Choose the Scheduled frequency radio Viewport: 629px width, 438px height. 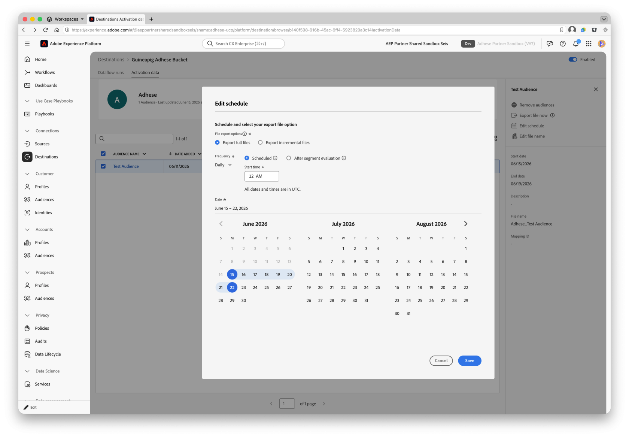pos(247,158)
